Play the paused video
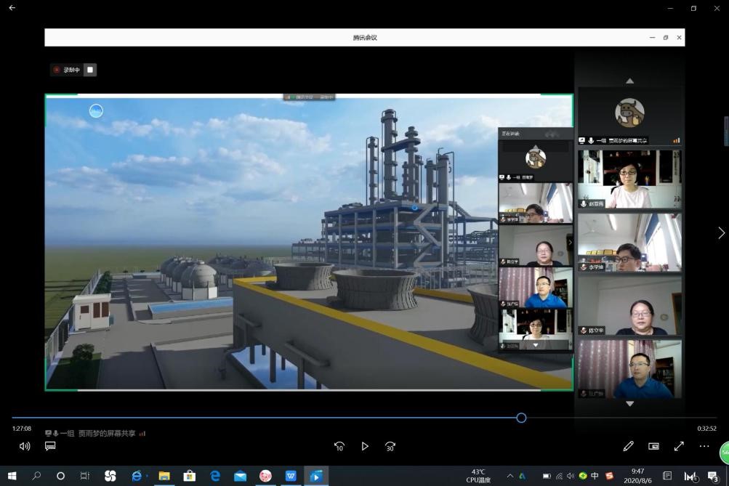Viewport: 729px width, 486px height. coord(365,446)
